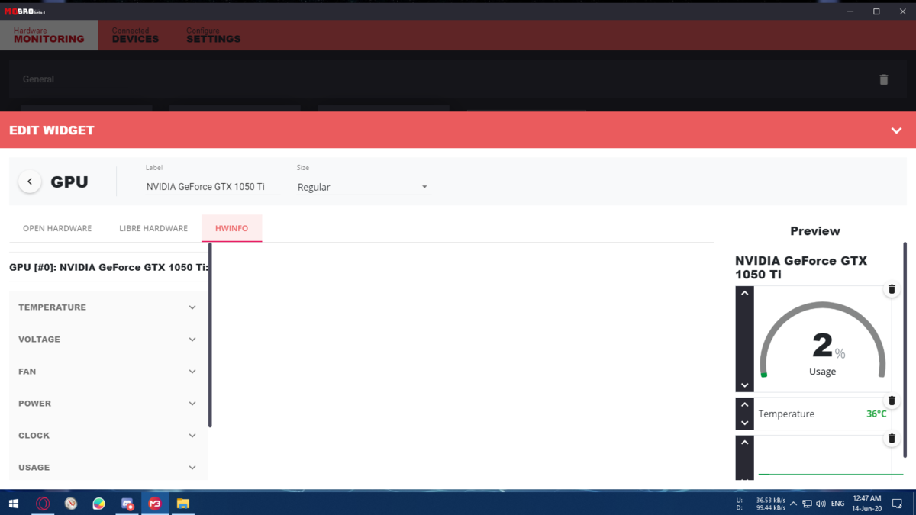The width and height of the screenshot is (916, 515).
Task: Click the NVIDIA GeForce GTX 1050 Ti preview title
Action: tap(801, 268)
